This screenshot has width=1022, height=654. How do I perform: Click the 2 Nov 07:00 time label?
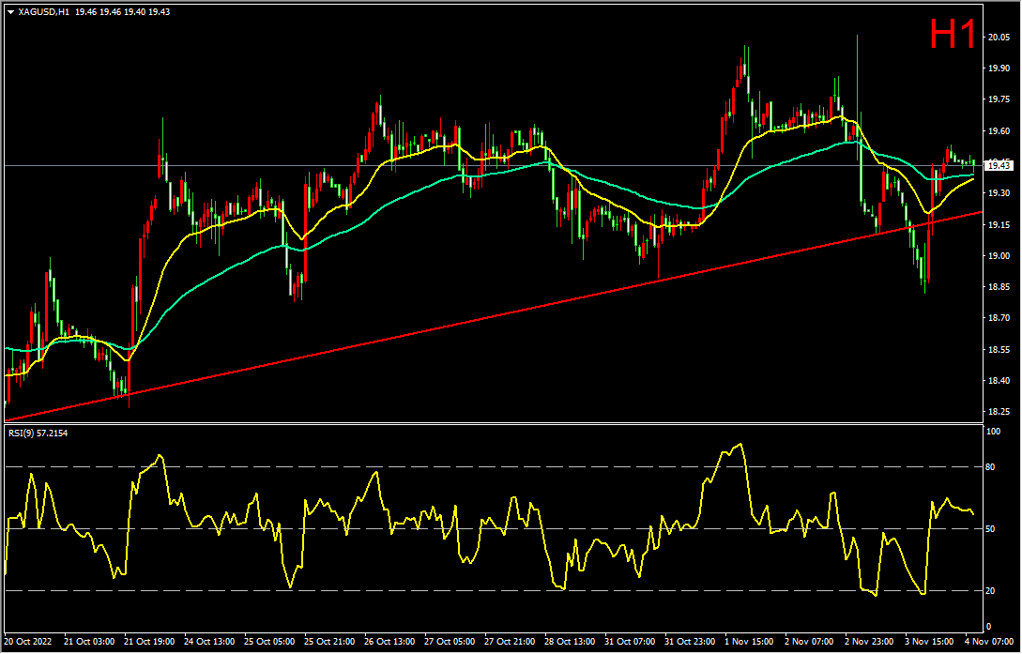pos(810,642)
